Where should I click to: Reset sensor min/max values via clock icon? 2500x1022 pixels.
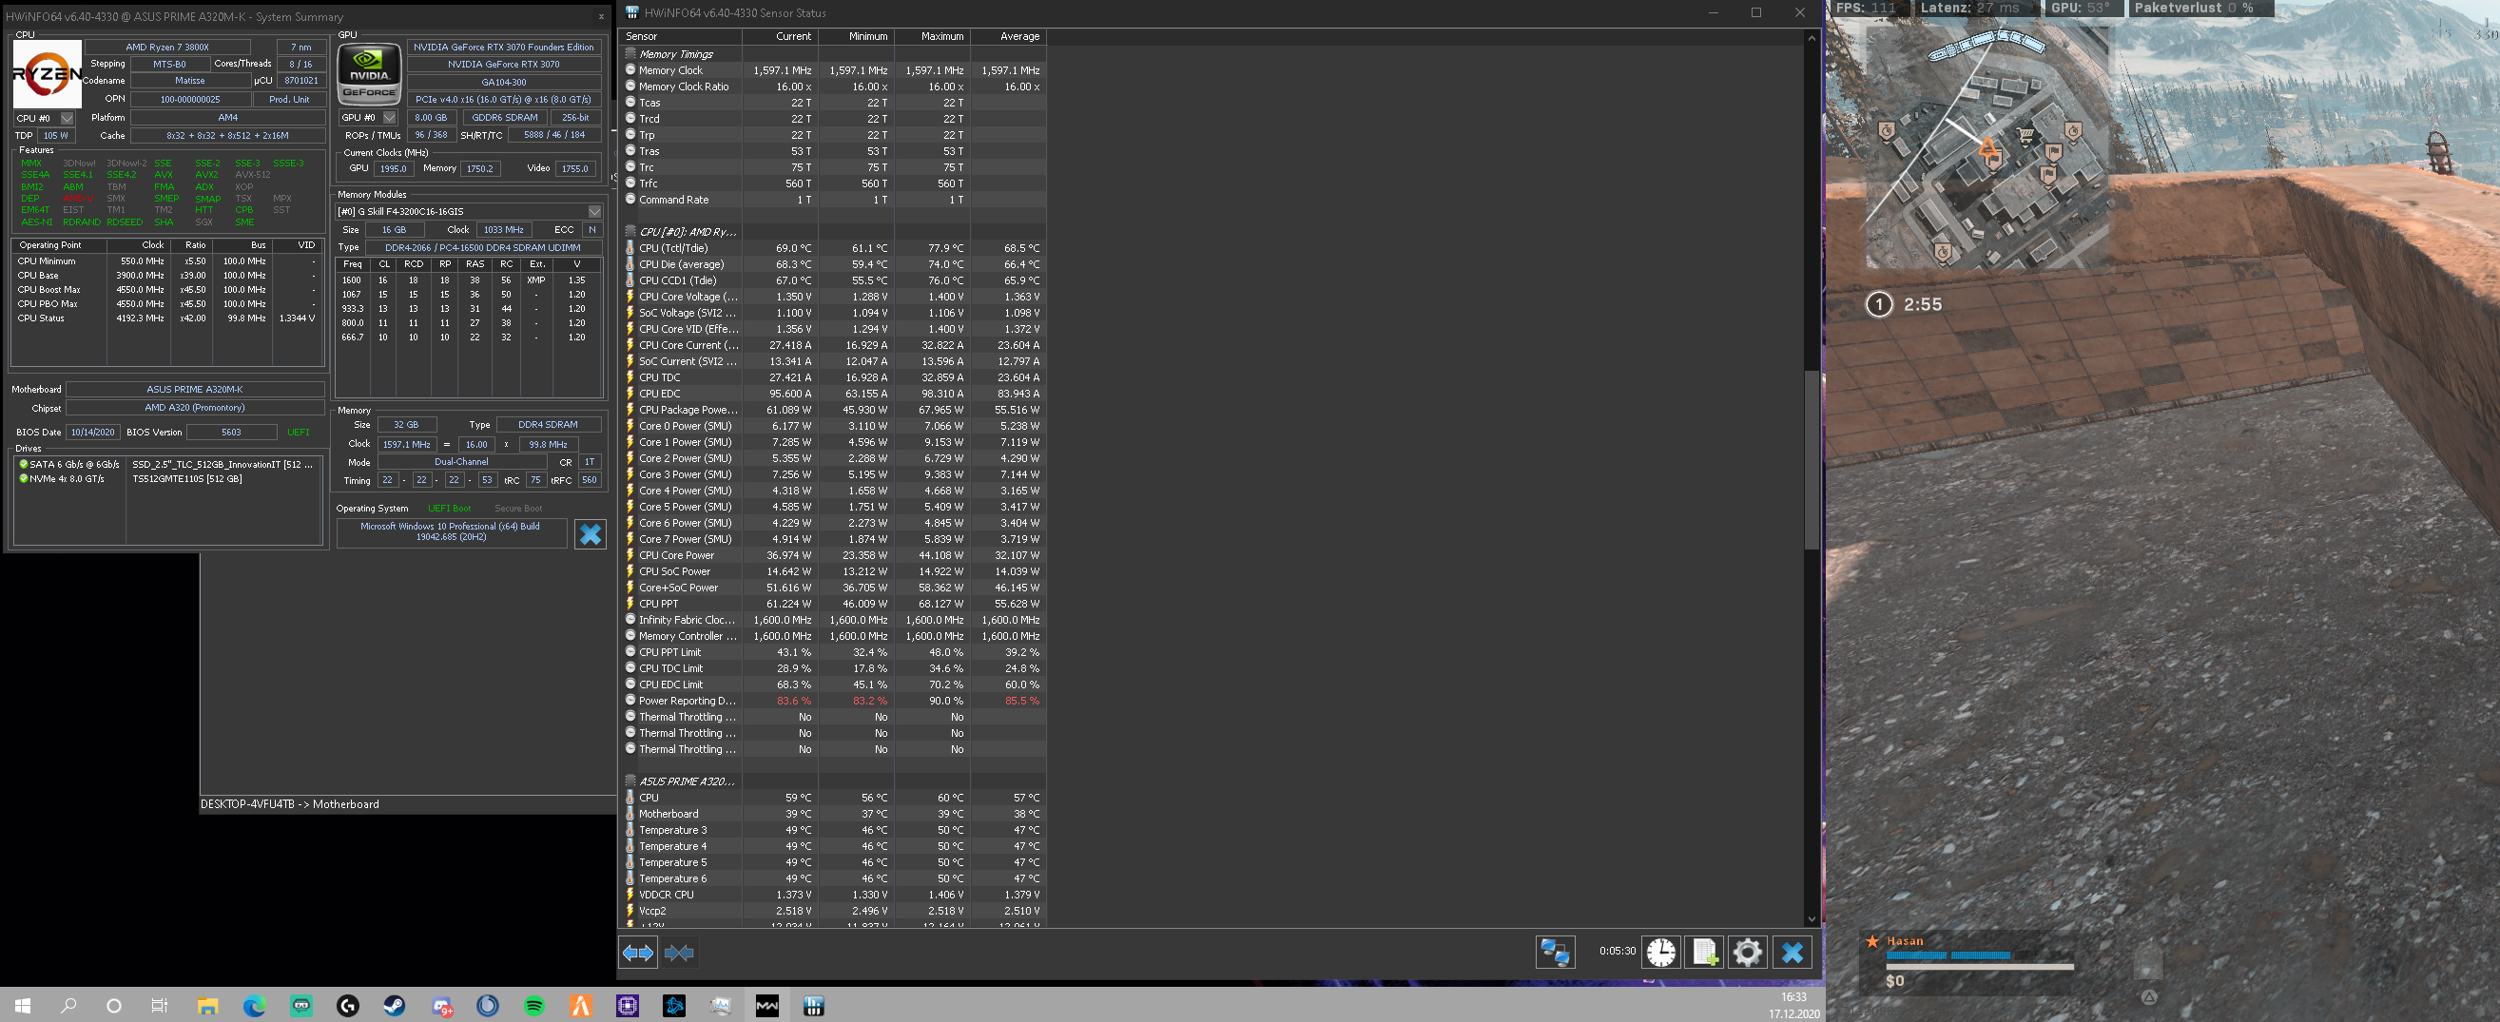tap(1660, 952)
